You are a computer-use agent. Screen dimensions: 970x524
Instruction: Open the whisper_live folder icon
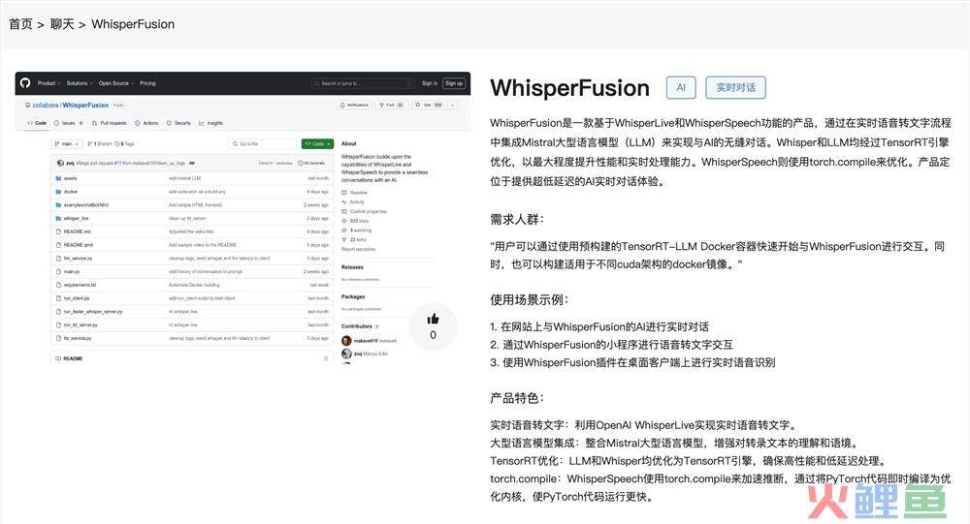point(59,219)
